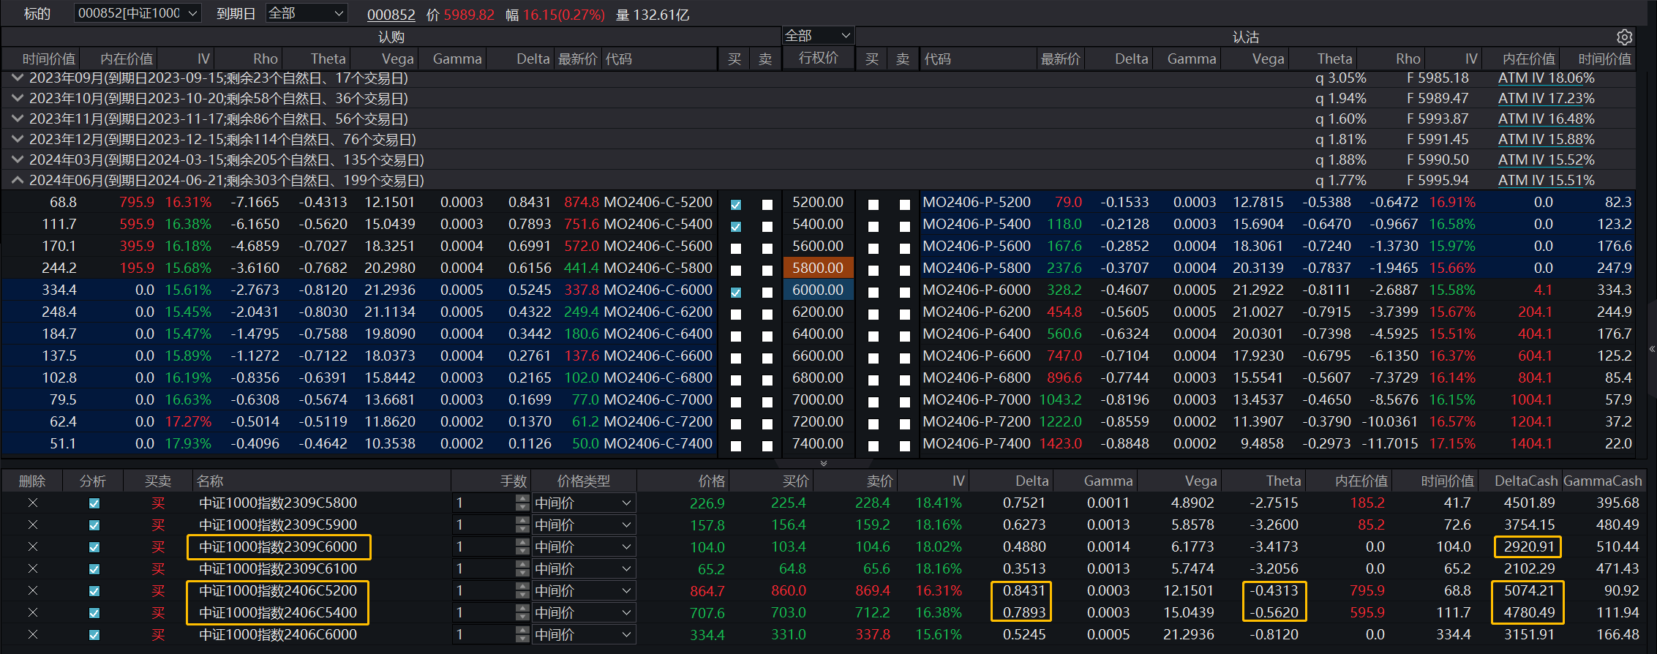Click the call-side IV column header
This screenshot has height=654, width=1657.
coord(203,59)
